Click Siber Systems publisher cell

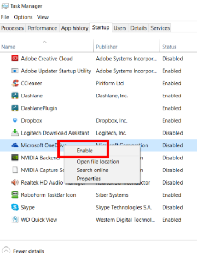click(112, 195)
